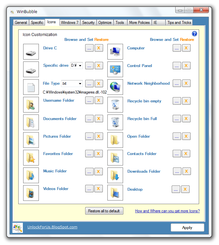Open the UnlockForUs.BlogSpot.com link
Screen dimensions: 219x245
[x=52, y=227]
